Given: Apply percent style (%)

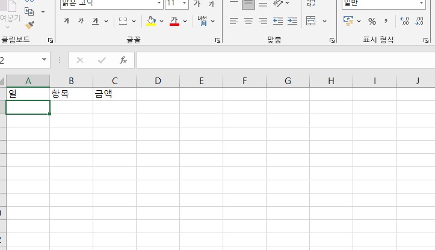Looking at the screenshot, I should click(x=372, y=22).
